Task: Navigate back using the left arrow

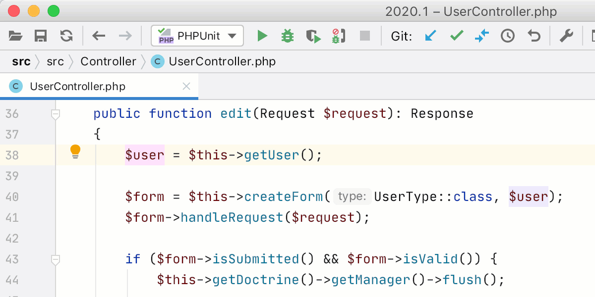Action: pos(99,35)
